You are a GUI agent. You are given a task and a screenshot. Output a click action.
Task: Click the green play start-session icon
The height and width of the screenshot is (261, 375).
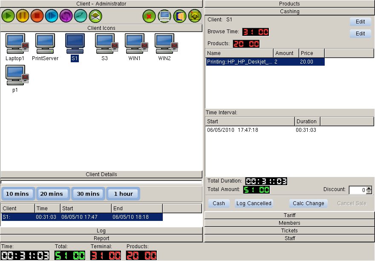tap(8, 16)
